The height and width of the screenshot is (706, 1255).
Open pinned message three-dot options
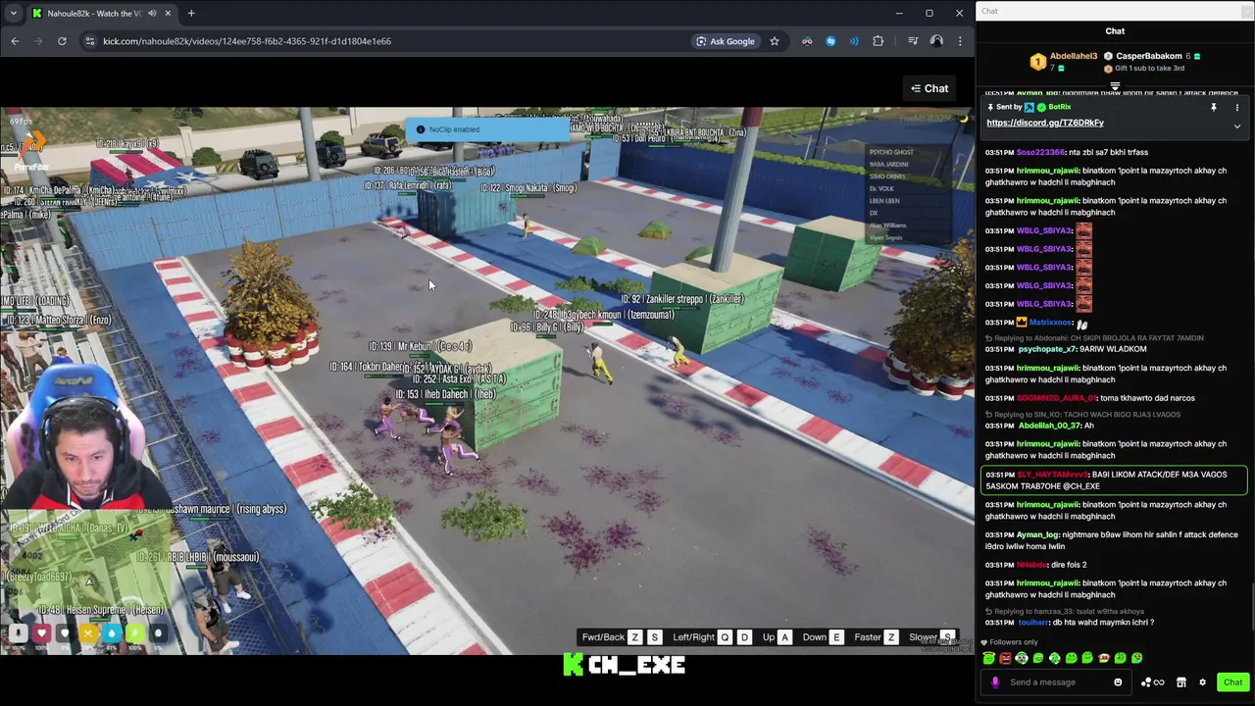[x=1236, y=108]
